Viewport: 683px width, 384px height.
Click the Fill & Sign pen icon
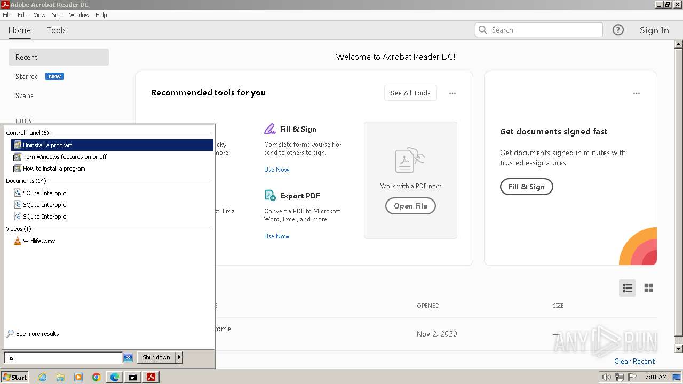point(270,129)
